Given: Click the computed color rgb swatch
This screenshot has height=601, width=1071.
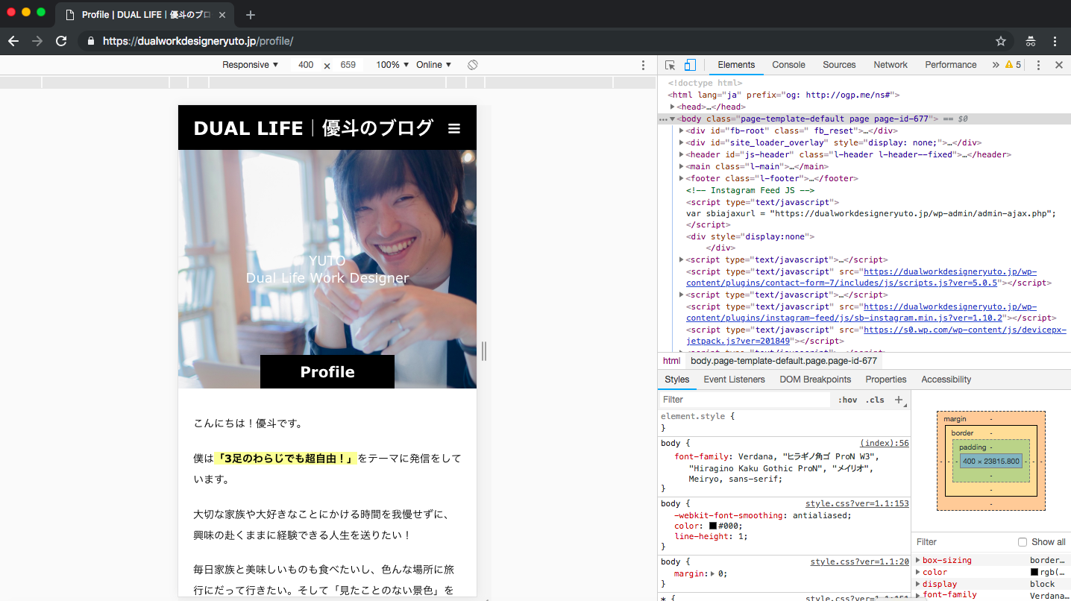Looking at the screenshot, I should 1034,572.
